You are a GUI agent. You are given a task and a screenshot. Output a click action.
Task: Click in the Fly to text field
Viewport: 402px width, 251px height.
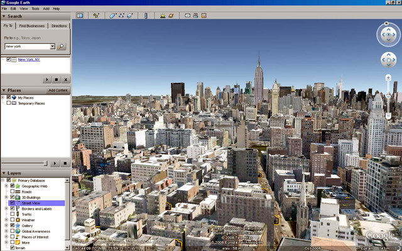[x=28, y=46]
